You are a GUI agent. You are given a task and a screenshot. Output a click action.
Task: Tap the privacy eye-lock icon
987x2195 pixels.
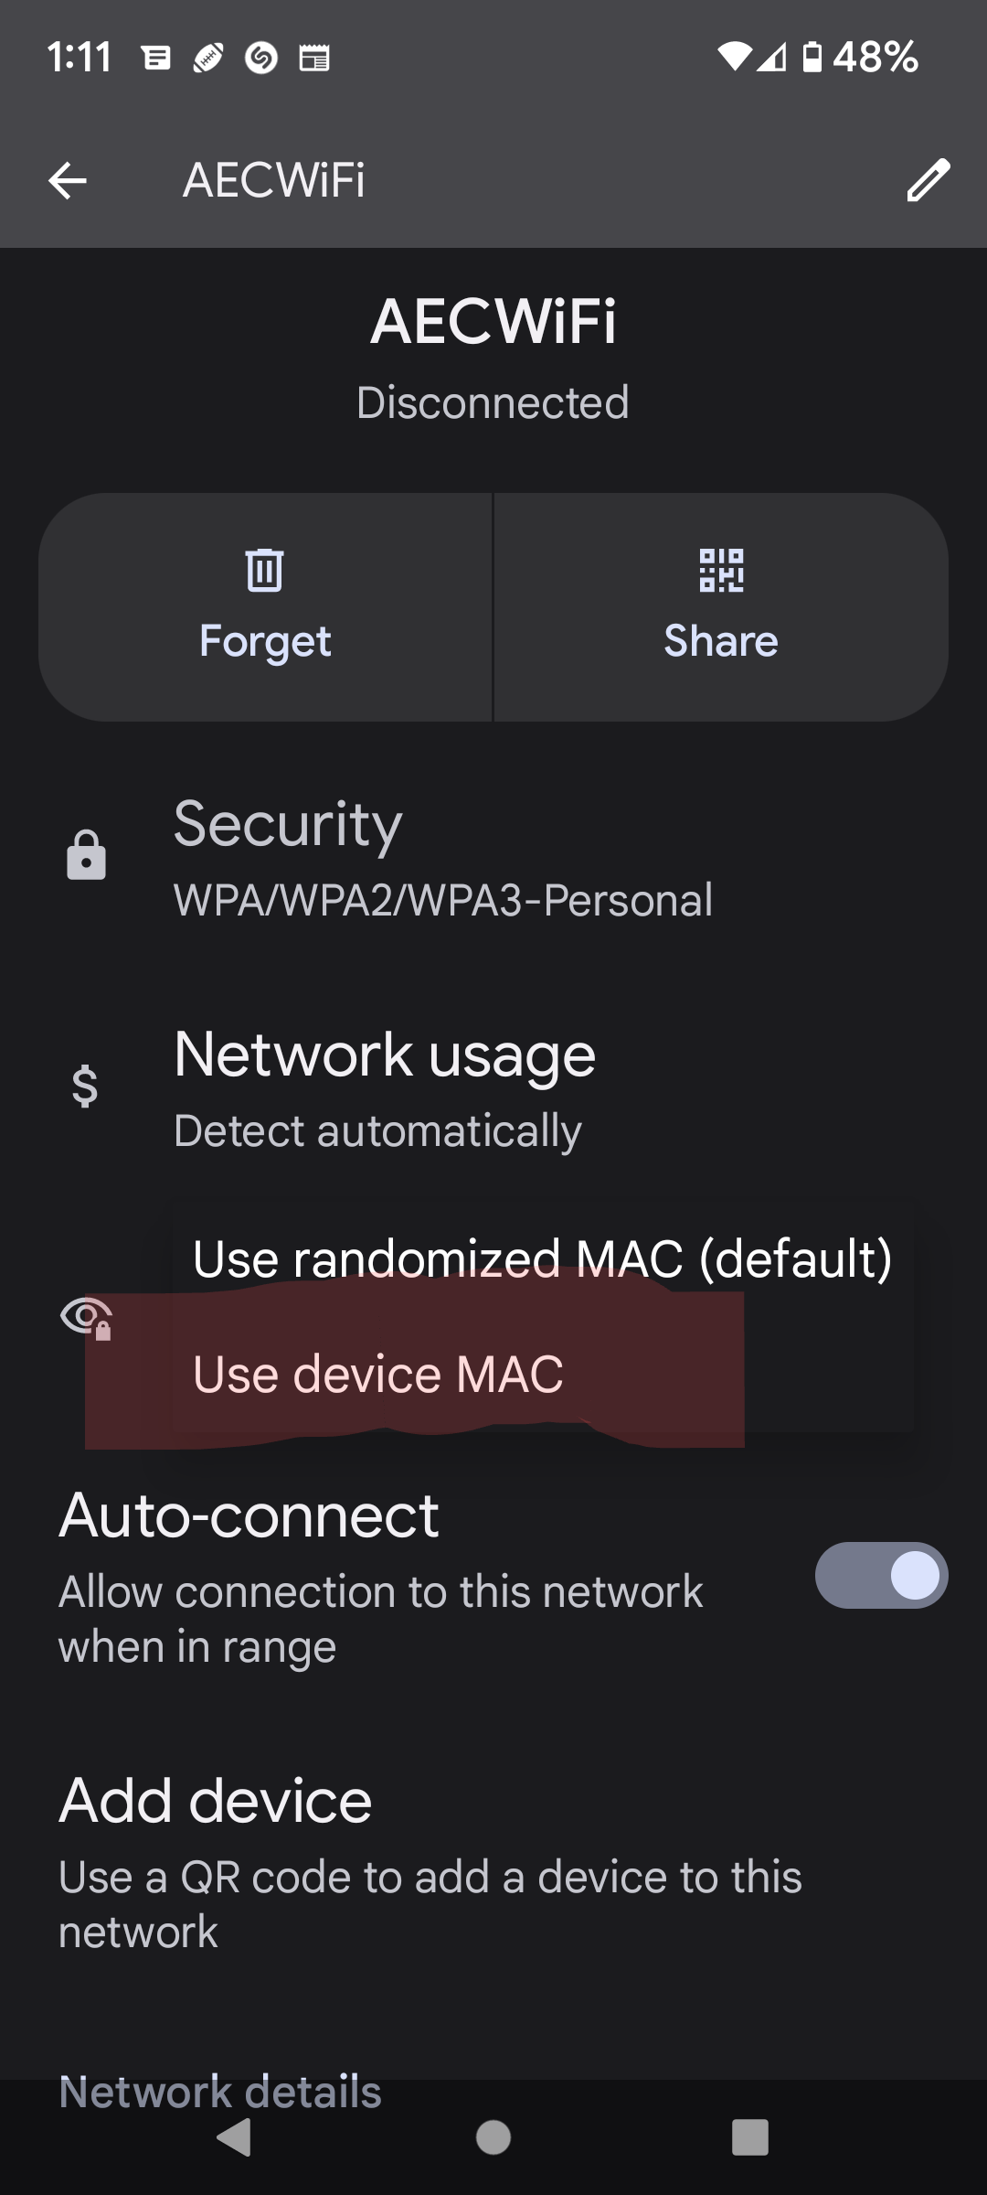[86, 1318]
